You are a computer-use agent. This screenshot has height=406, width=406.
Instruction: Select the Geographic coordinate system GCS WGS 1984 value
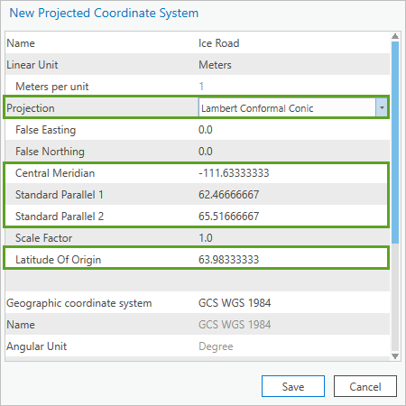tap(235, 303)
